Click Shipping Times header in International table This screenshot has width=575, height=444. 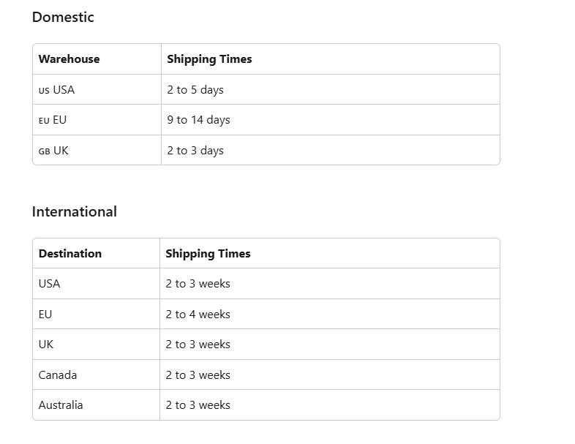tap(208, 254)
